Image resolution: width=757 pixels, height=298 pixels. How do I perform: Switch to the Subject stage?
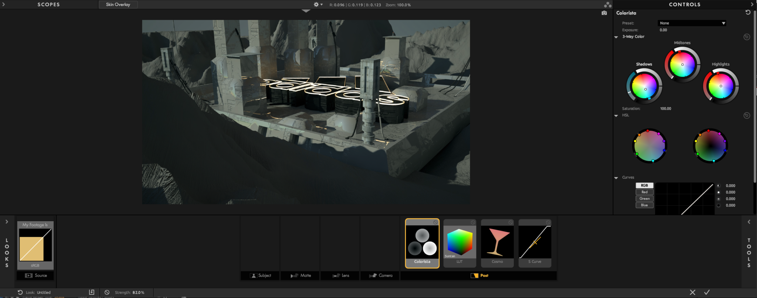[x=261, y=275]
